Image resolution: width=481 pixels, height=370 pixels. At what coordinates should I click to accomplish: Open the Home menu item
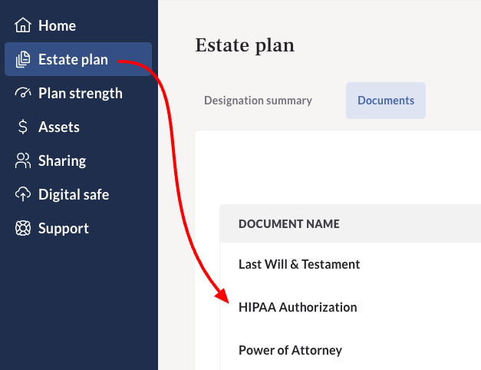(x=57, y=25)
